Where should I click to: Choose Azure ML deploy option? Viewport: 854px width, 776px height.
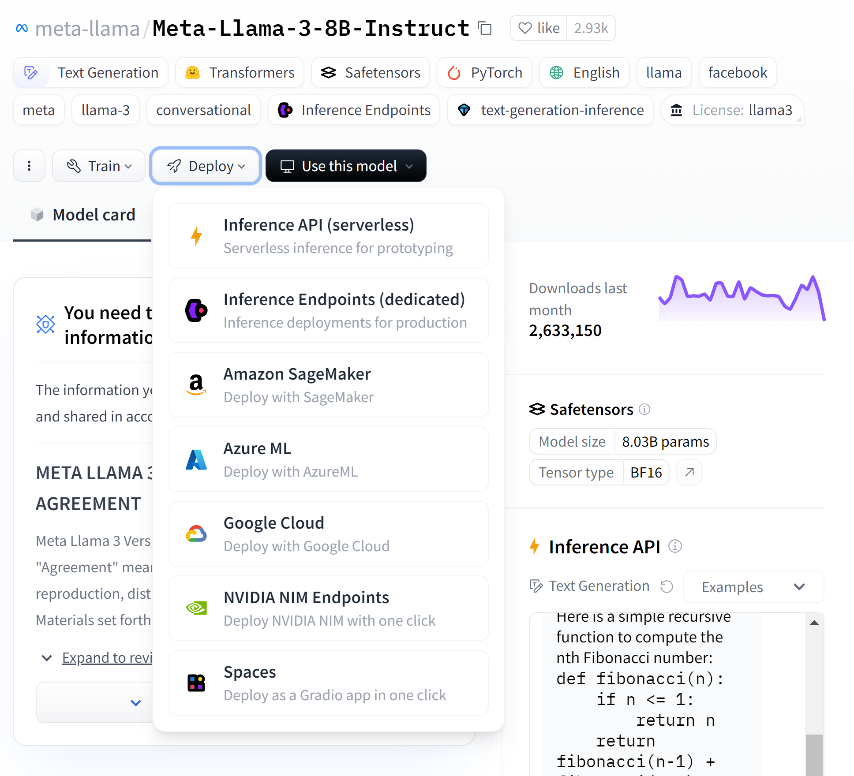pos(329,459)
